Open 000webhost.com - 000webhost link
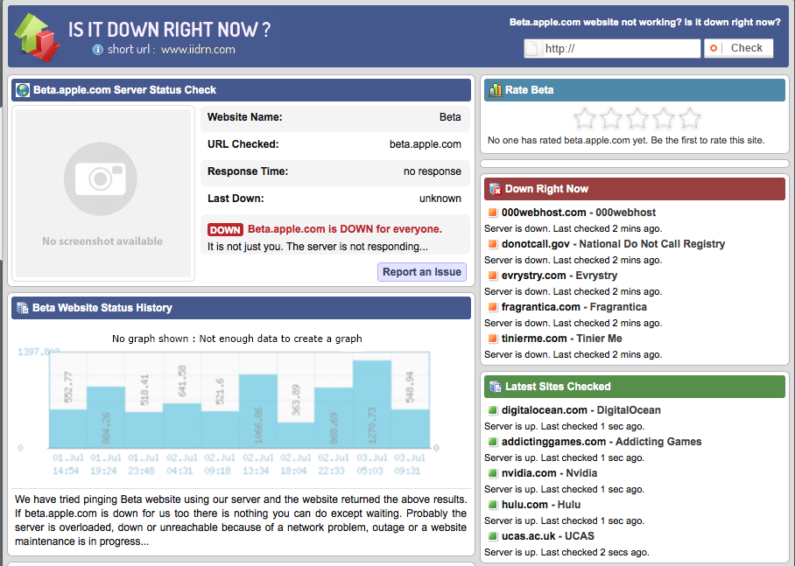Screen dimensions: 795x566 click(x=579, y=213)
